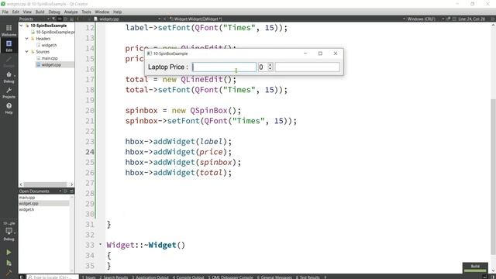Close the widget.cpp editor document

coord(164,19)
